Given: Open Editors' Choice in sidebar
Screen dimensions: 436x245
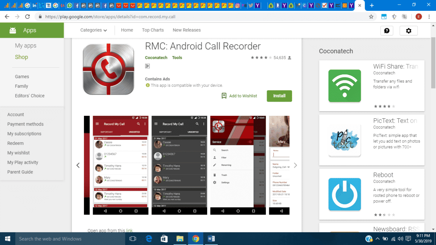Looking at the screenshot, I should (x=29, y=96).
